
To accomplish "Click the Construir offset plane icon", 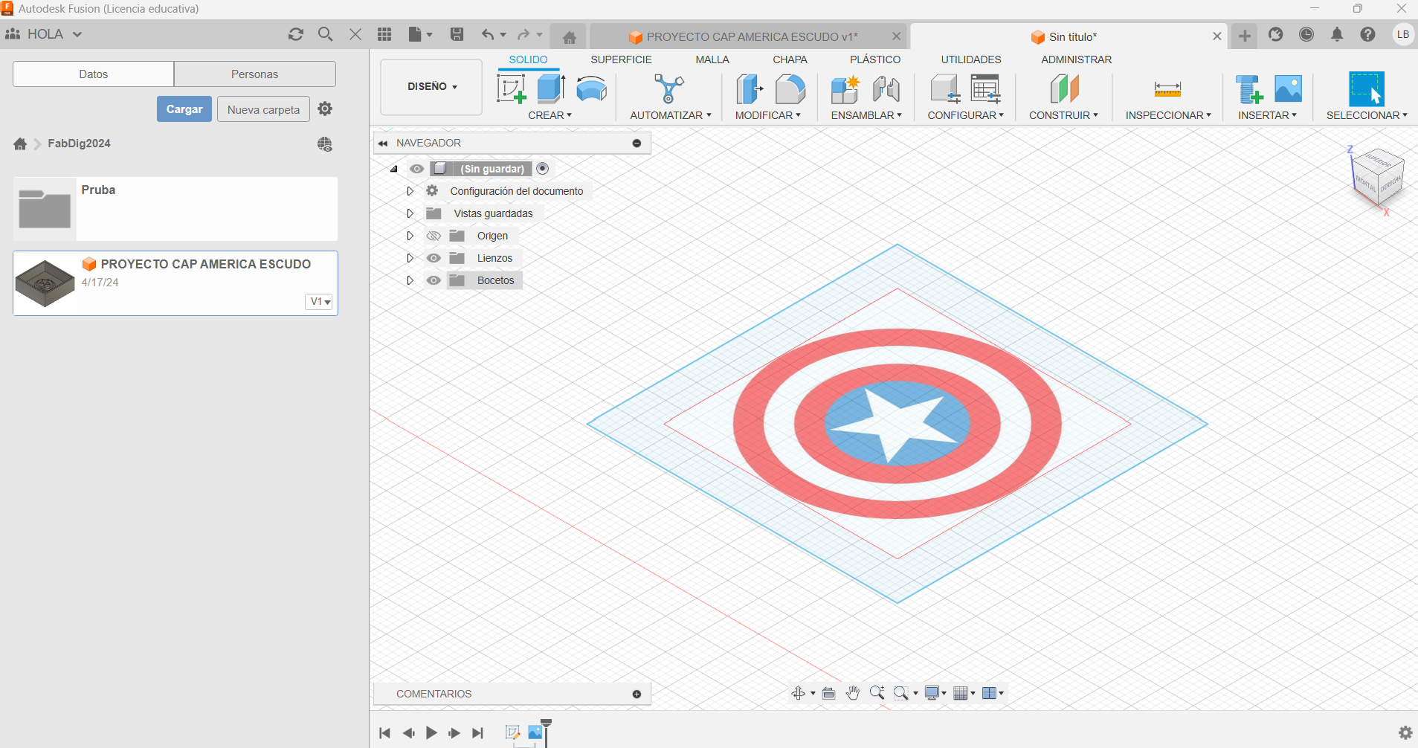I will tap(1064, 88).
